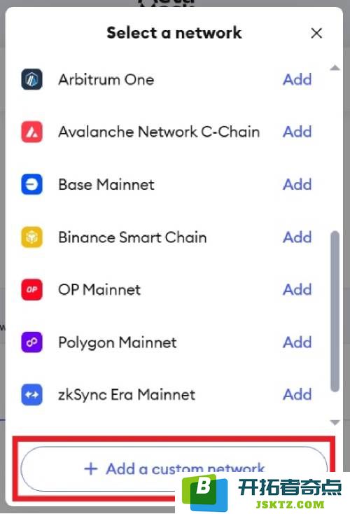Viewport: 350px width, 514px height.
Task: Add the OP Mainnet network
Action: point(297,289)
